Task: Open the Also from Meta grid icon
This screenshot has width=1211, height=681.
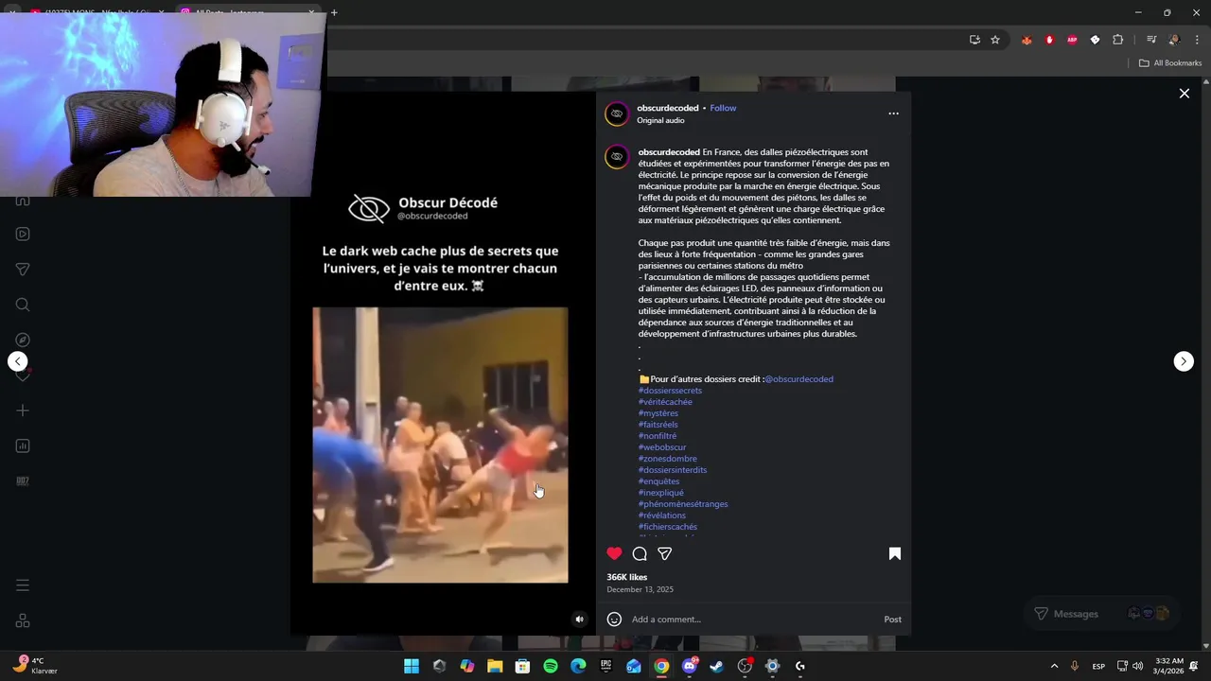Action: [x=23, y=620]
